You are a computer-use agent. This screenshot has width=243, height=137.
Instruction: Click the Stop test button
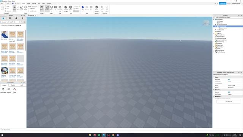tap(91, 8)
